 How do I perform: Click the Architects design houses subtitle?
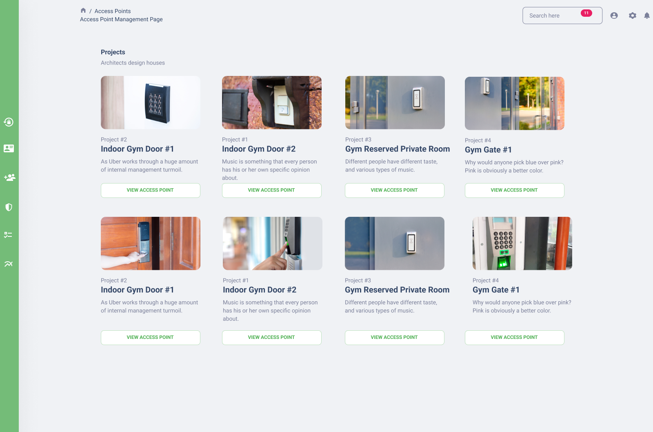point(133,63)
